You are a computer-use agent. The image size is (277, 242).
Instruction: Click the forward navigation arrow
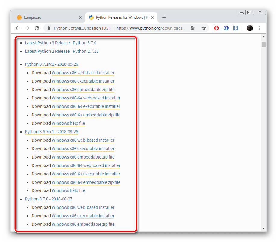click(x=27, y=28)
